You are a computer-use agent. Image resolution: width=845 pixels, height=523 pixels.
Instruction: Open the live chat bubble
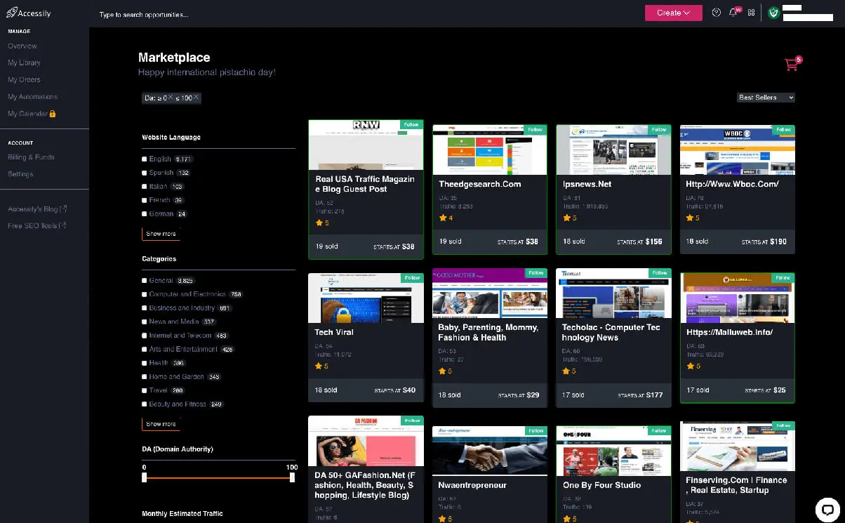(x=827, y=510)
